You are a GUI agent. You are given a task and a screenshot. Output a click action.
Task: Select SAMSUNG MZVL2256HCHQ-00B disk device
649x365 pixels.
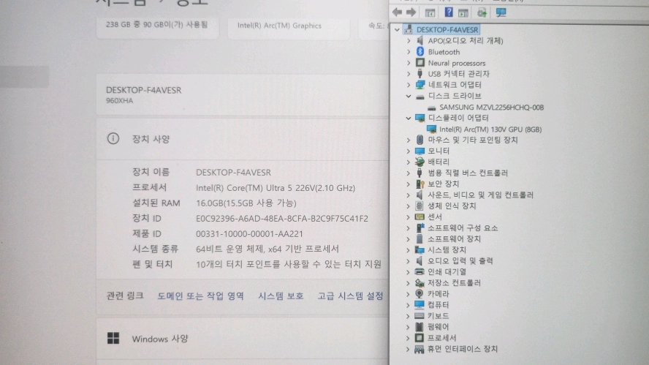(491, 108)
